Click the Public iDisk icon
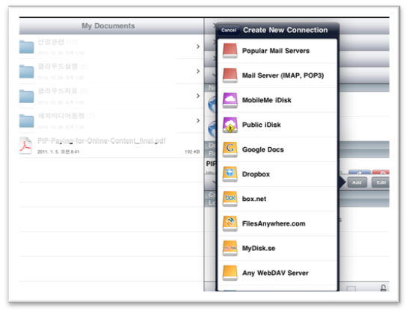Image resolution: width=409 pixels, height=313 pixels. 230,125
